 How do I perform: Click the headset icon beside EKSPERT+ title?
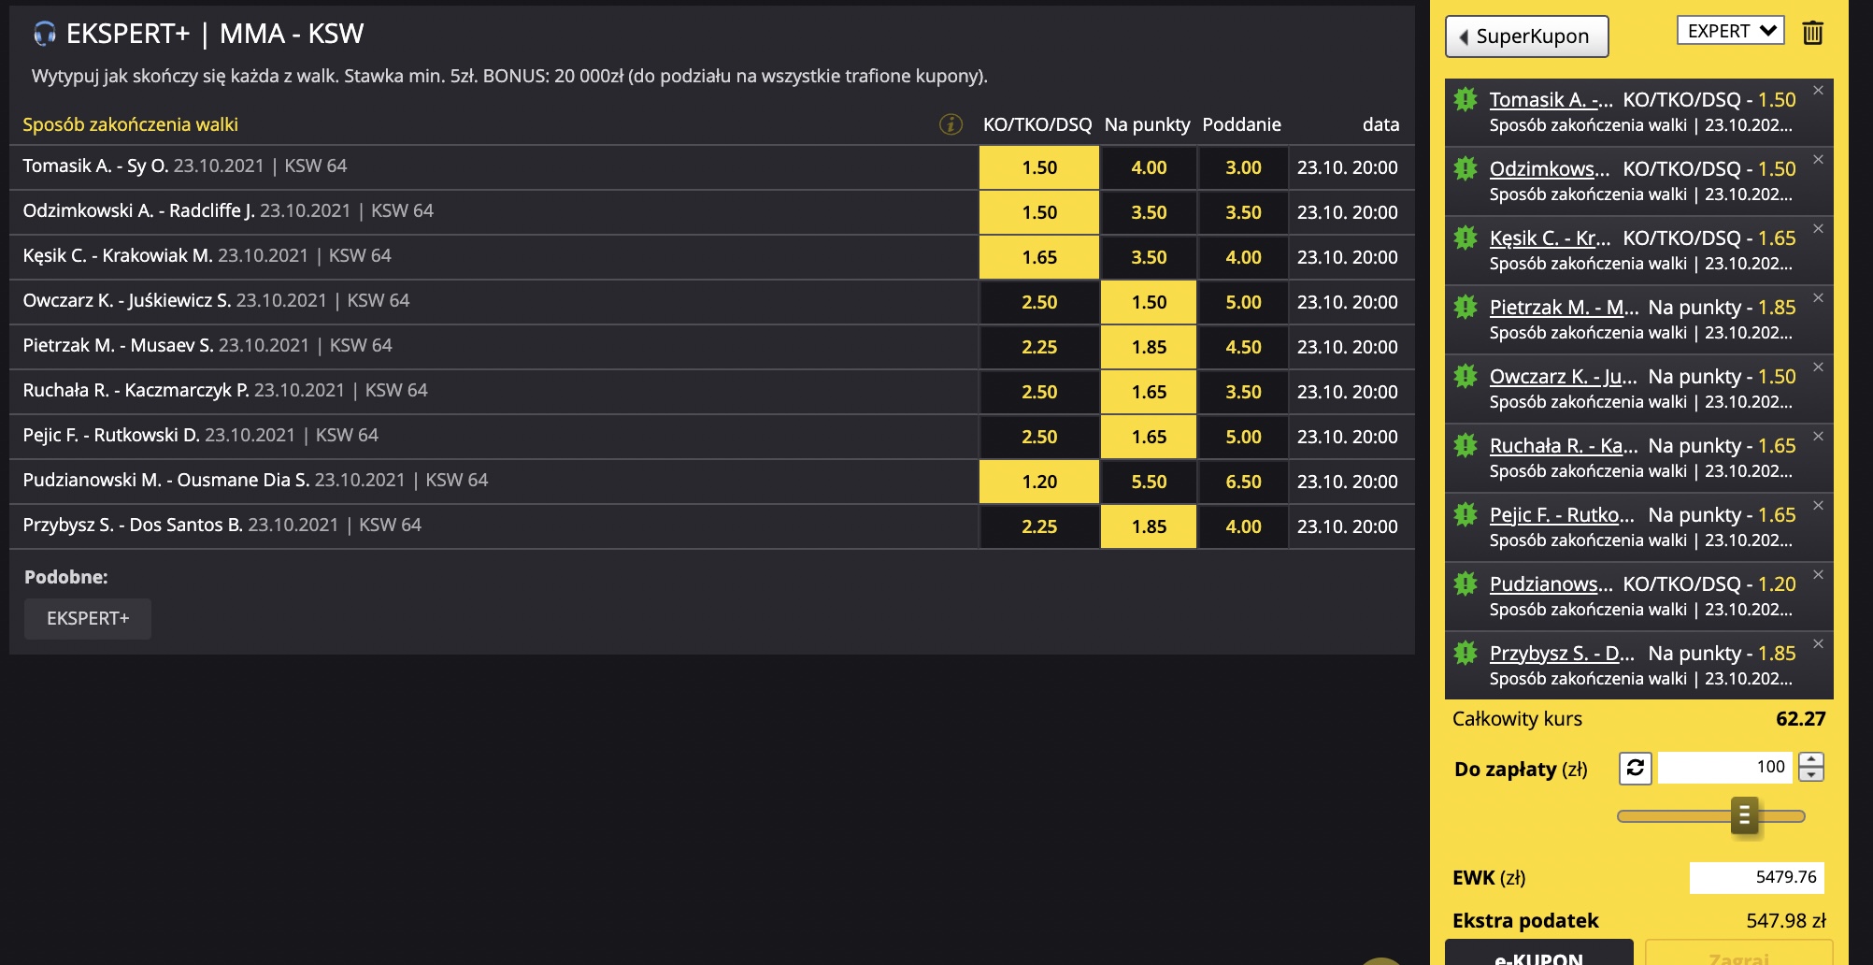click(x=44, y=35)
